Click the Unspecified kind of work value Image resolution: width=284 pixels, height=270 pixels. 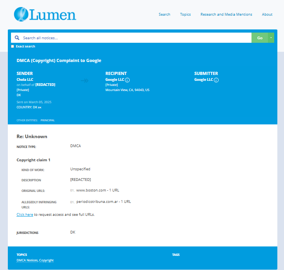pyautogui.click(x=80, y=169)
